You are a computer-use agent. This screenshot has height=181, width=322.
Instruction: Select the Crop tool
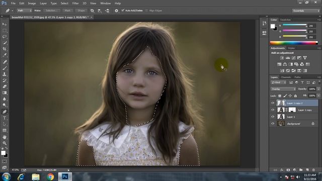(5, 49)
